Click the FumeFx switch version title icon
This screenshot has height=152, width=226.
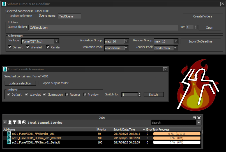pos(5,69)
